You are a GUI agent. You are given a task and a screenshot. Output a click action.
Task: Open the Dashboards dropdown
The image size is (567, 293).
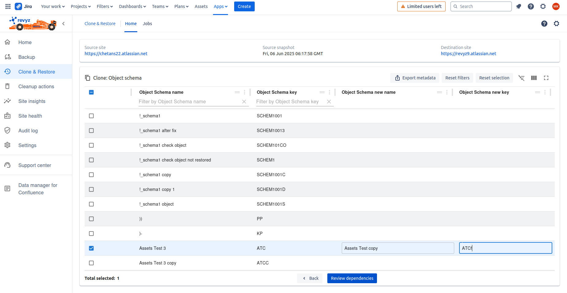coord(132,6)
